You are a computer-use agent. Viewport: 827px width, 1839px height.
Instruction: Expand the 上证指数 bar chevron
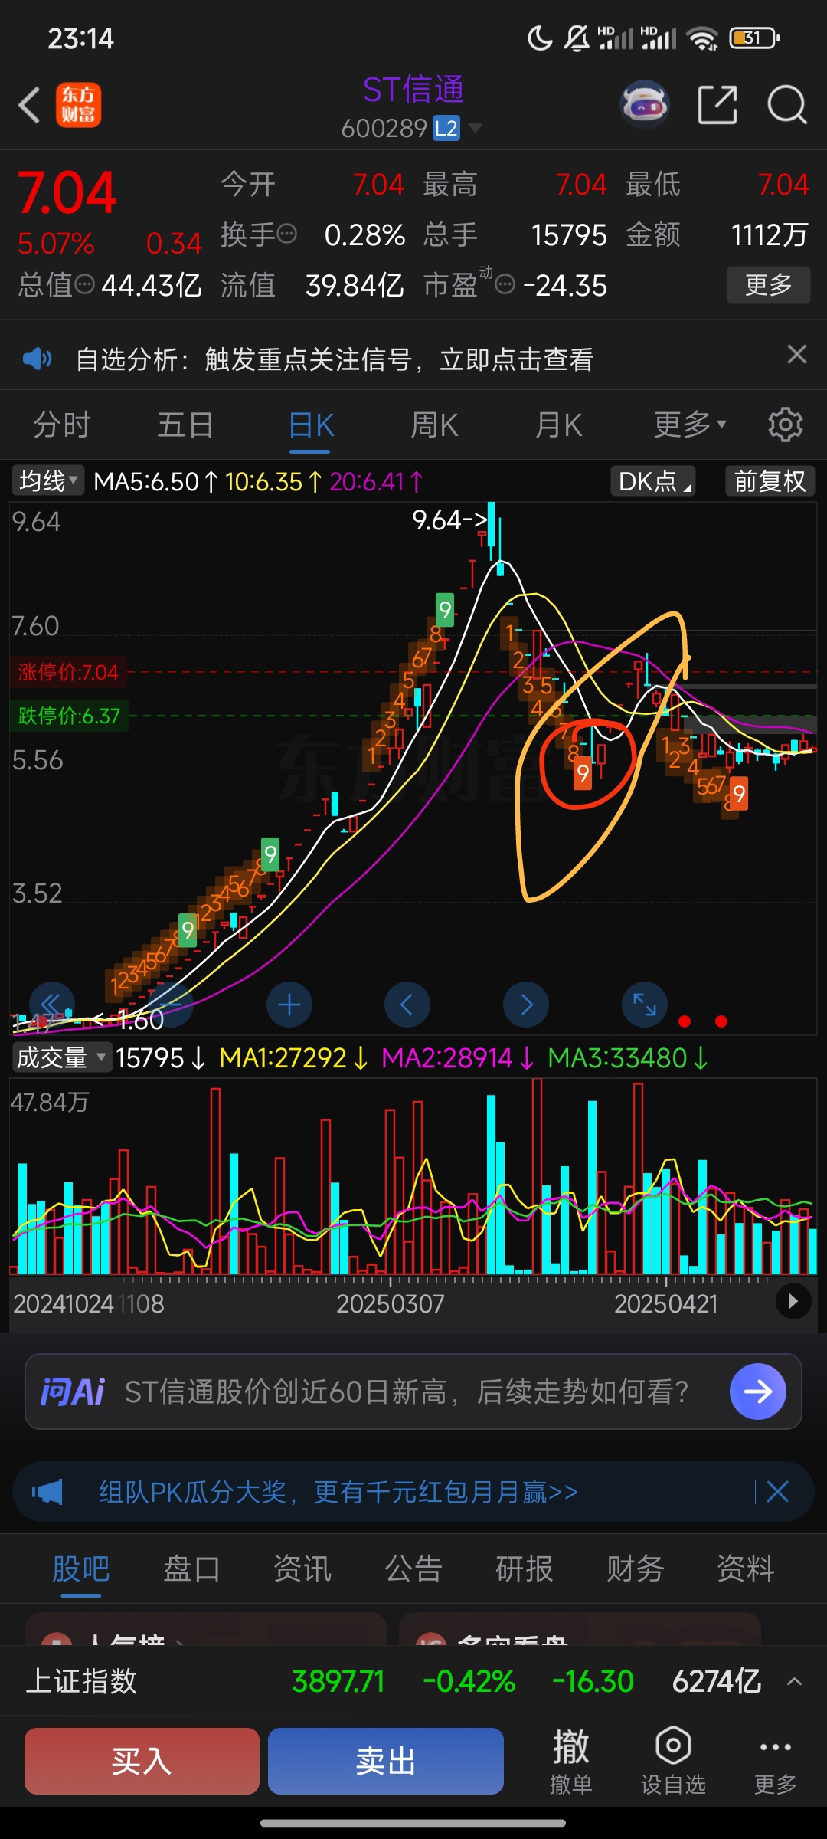coord(795,1681)
